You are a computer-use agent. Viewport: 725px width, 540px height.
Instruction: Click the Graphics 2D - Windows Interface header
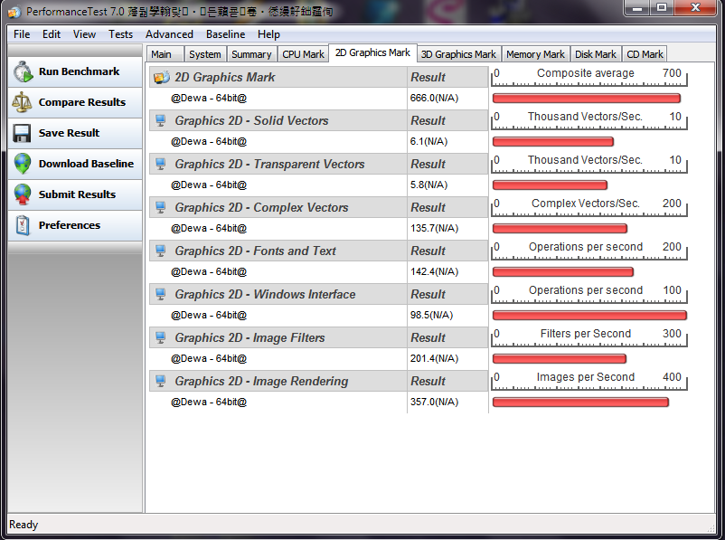265,294
